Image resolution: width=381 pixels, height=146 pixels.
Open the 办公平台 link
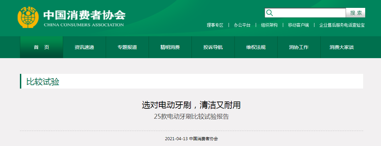(x=242, y=25)
